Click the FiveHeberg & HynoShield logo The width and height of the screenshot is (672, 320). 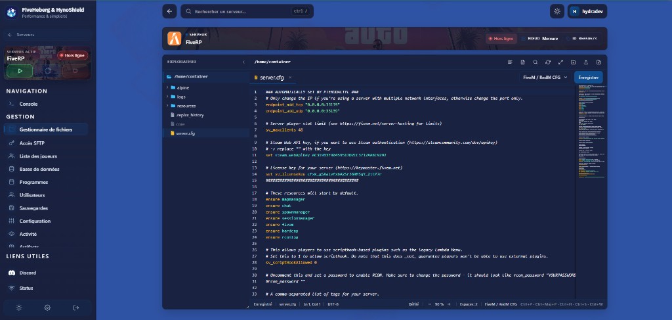[x=11, y=12]
